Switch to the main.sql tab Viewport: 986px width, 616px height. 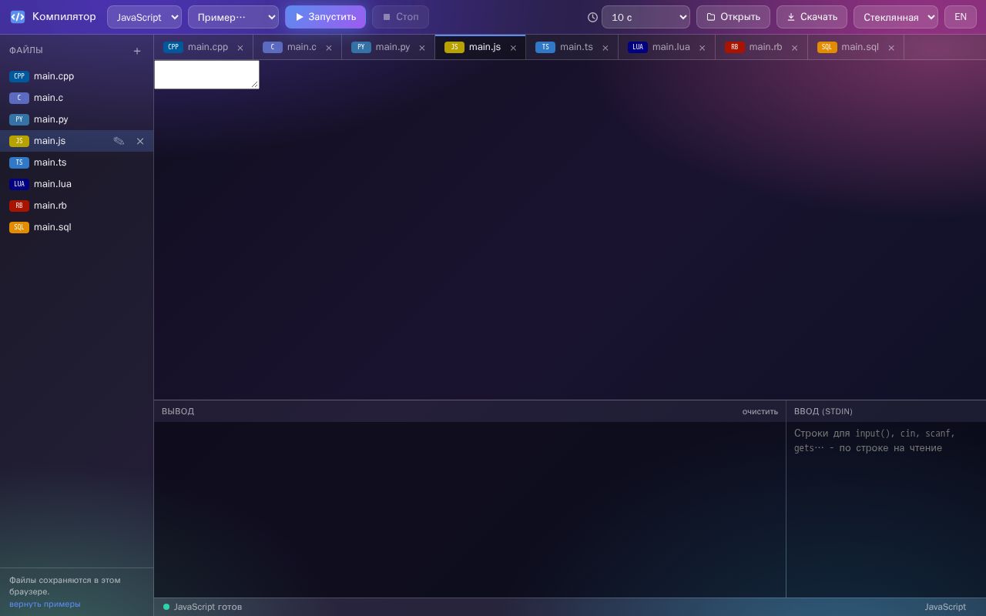(x=856, y=47)
